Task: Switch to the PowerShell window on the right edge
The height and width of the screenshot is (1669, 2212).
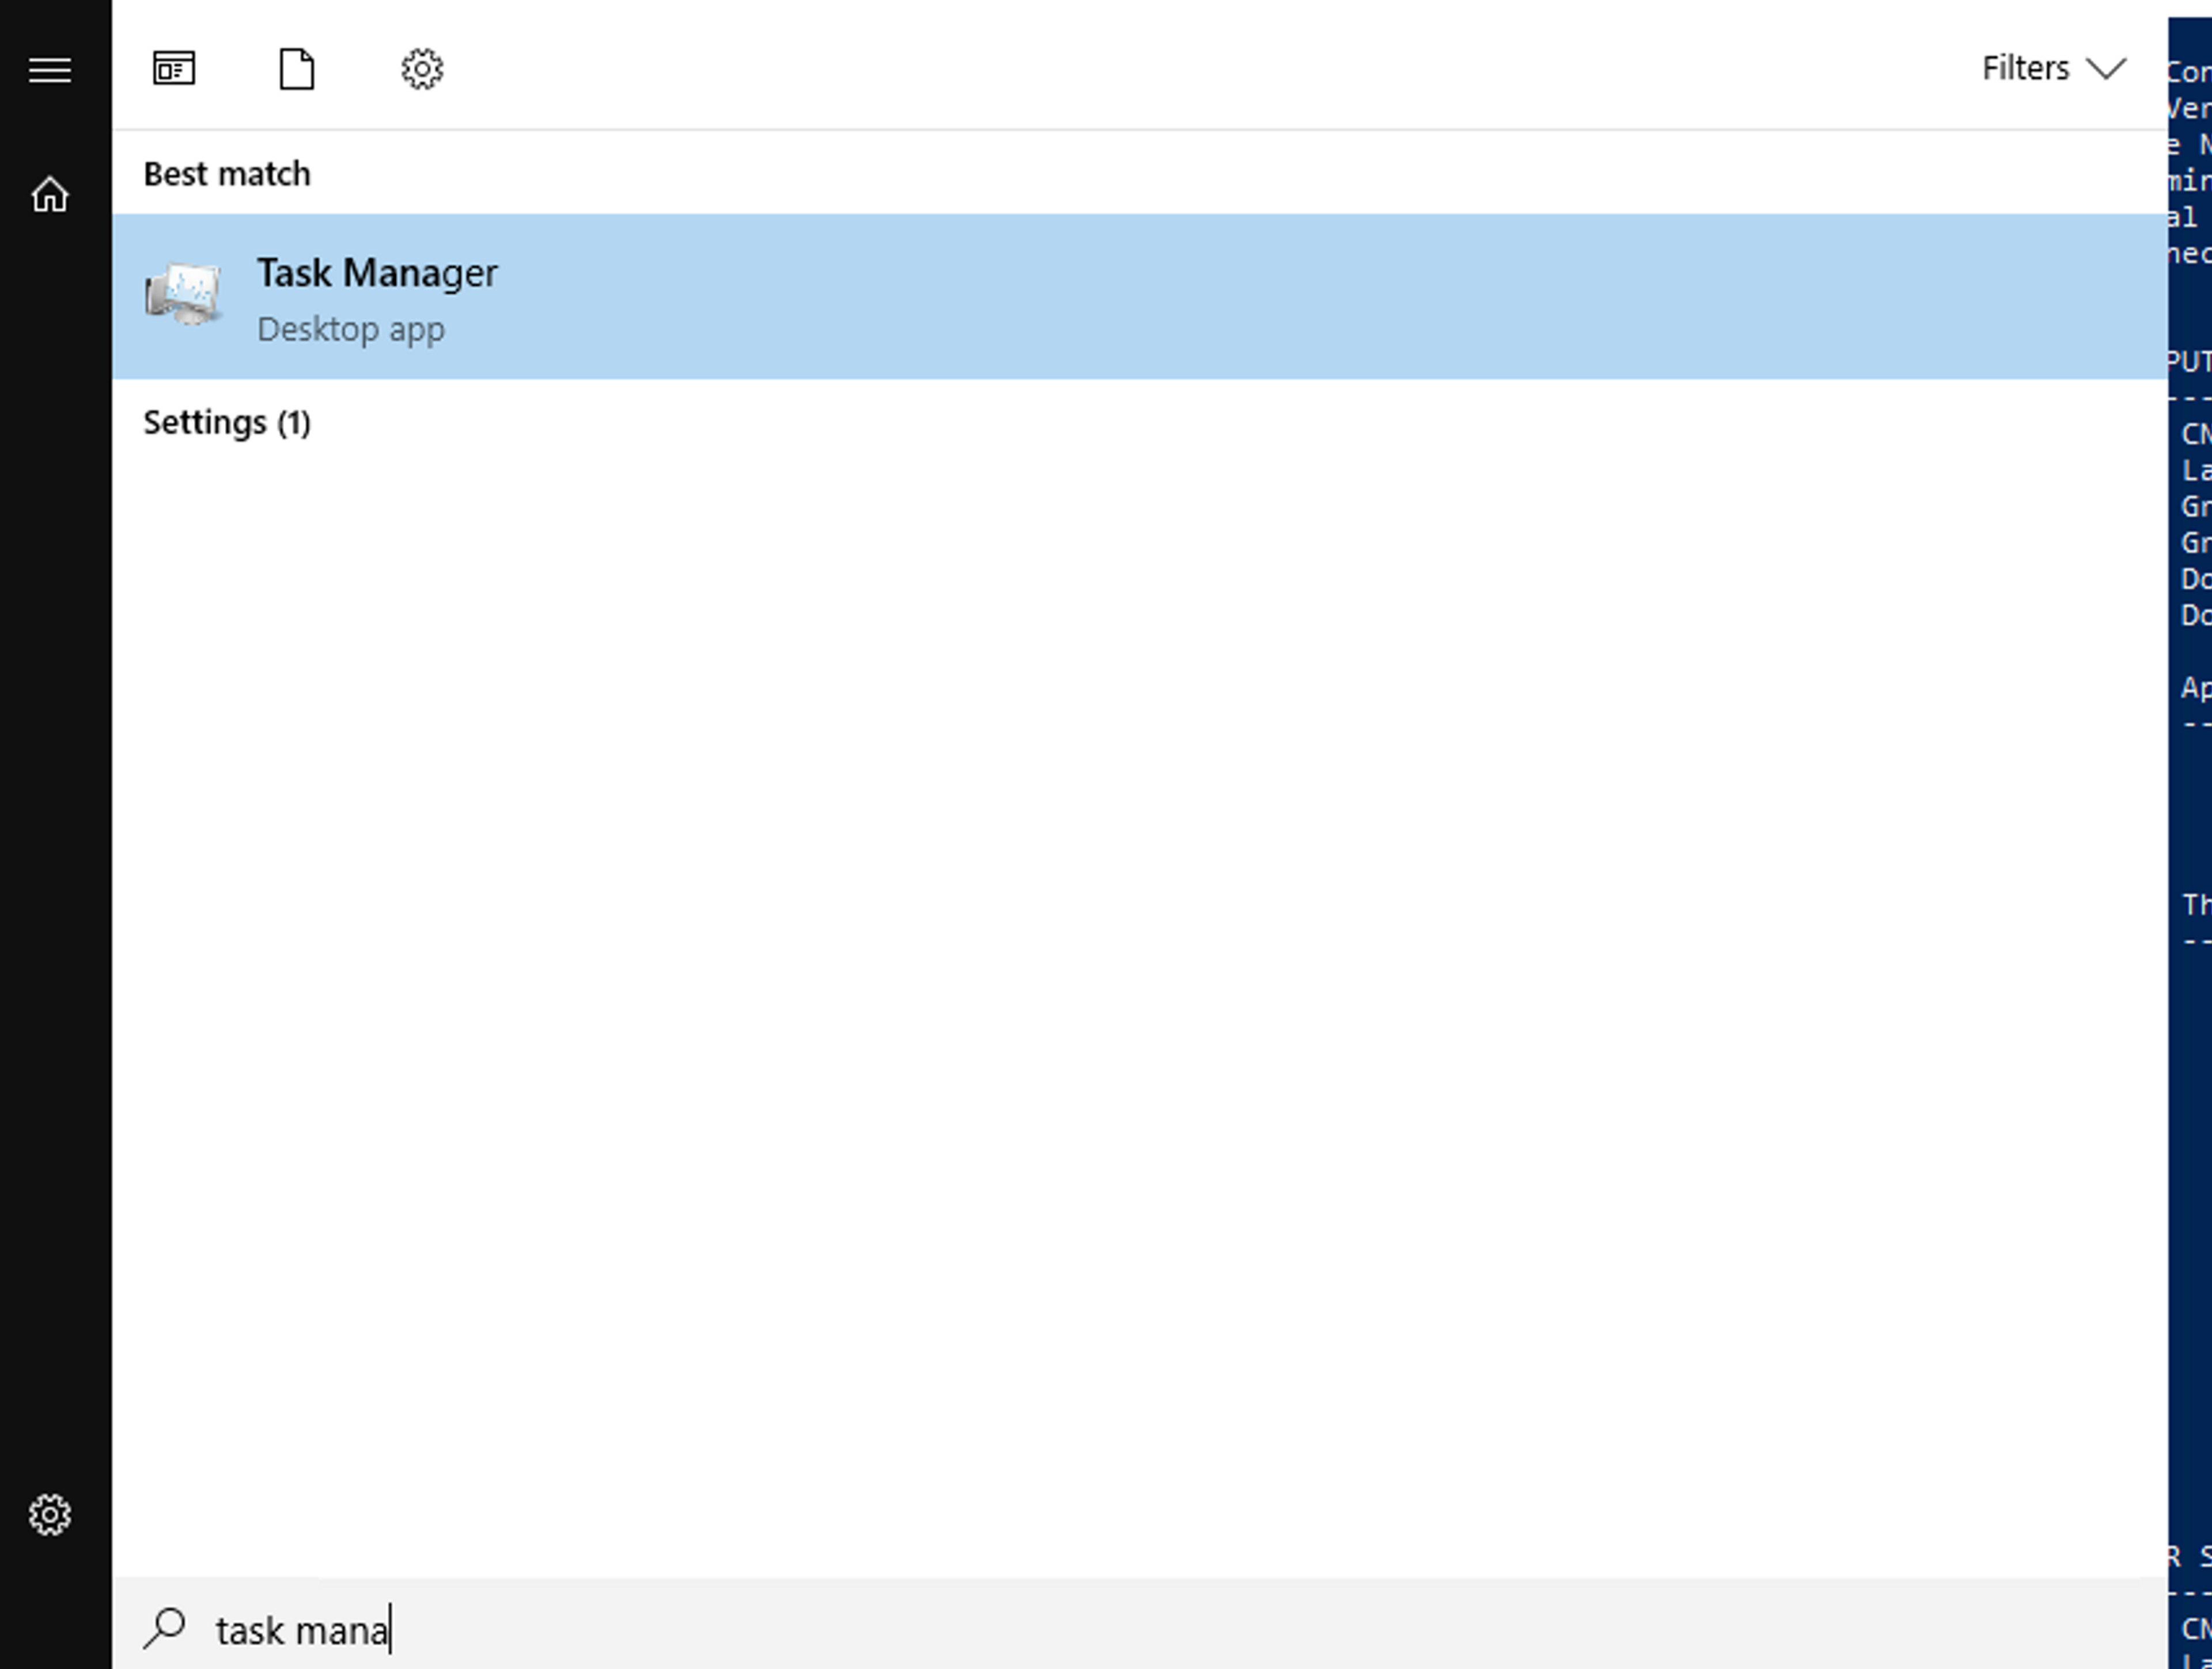Action: pos(2191,800)
